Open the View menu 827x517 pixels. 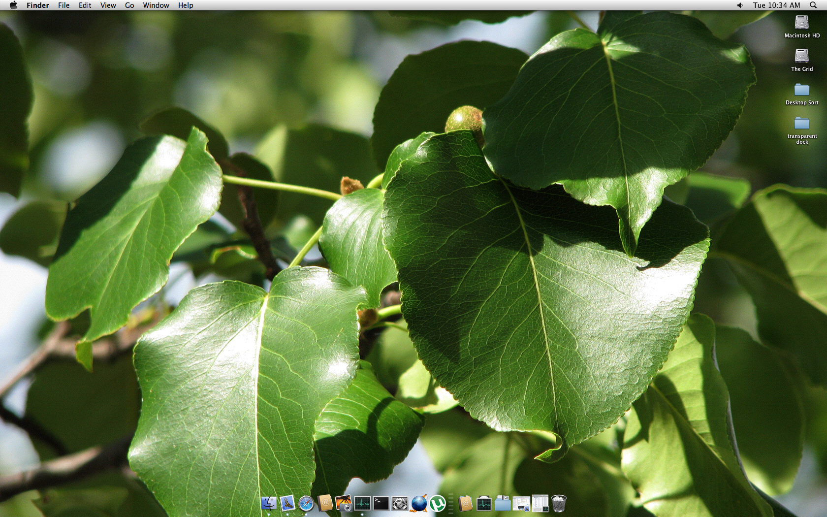click(x=108, y=5)
